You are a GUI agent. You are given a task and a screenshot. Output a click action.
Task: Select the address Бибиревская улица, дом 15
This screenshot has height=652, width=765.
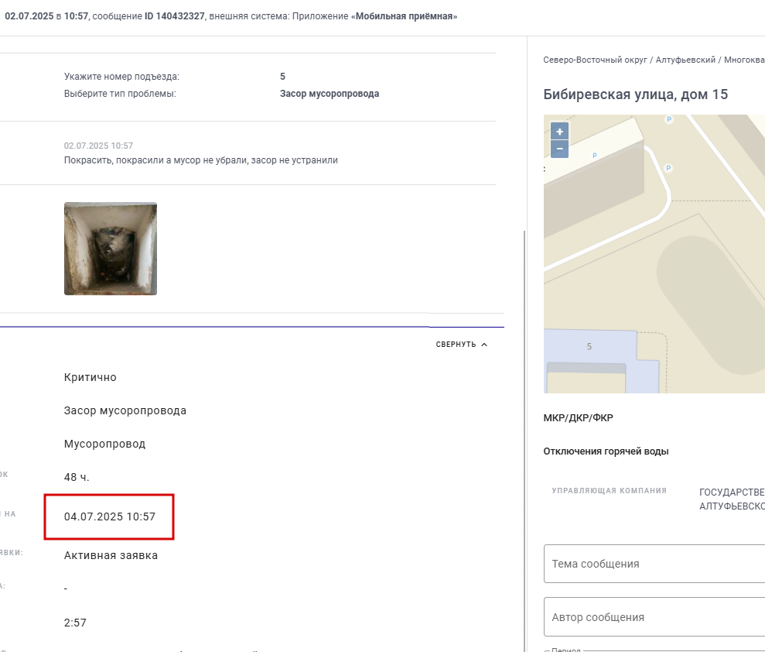635,94
